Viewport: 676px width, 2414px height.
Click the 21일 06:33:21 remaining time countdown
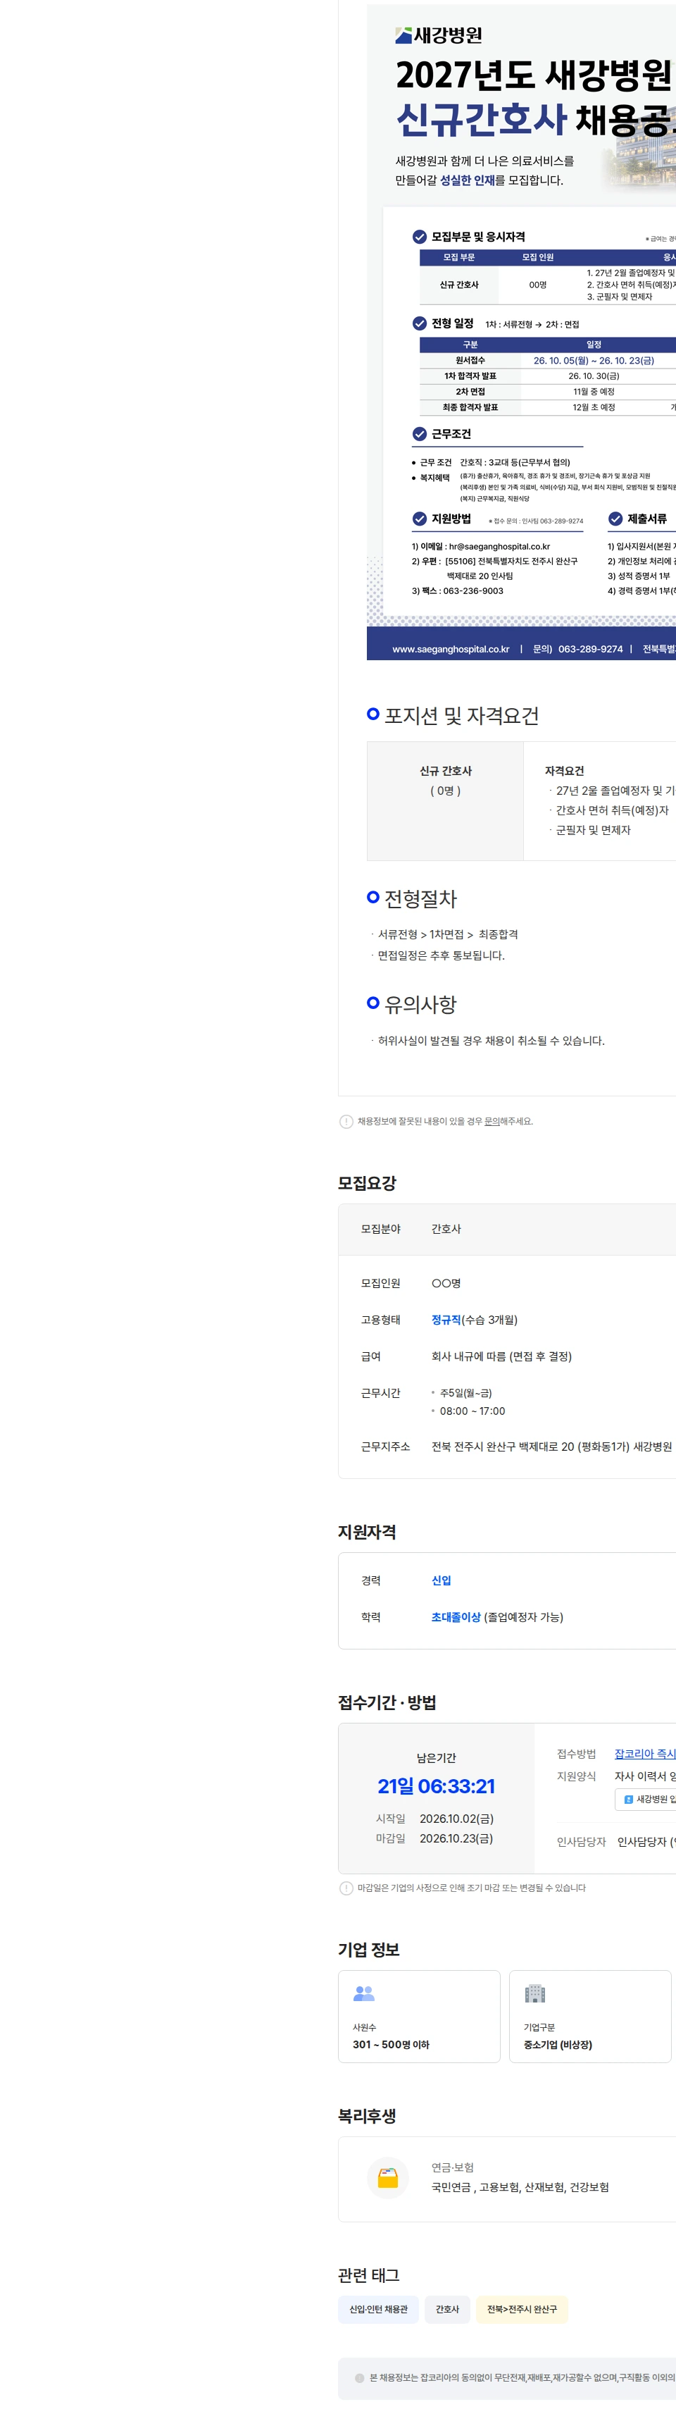[437, 1786]
